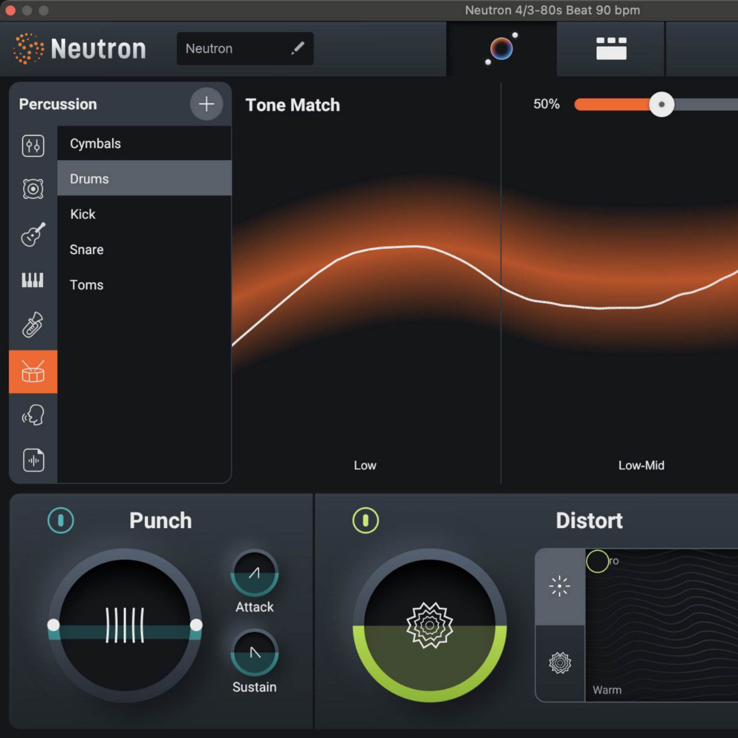The height and width of the screenshot is (738, 738).
Task: Select the vocals head category icon
Action: (33, 415)
